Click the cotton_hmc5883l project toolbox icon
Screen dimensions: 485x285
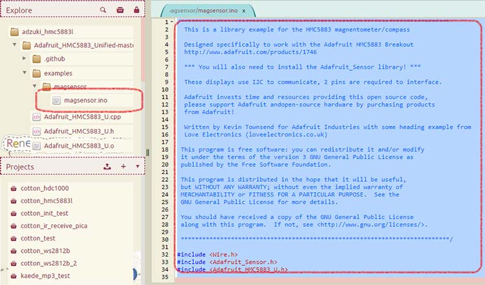[14, 201]
